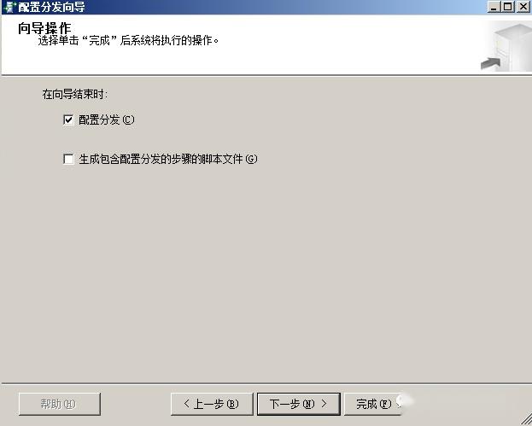The width and height of the screenshot is (532, 426).
Task: Close the 配置分发向导 dialog
Action: (523, 7)
